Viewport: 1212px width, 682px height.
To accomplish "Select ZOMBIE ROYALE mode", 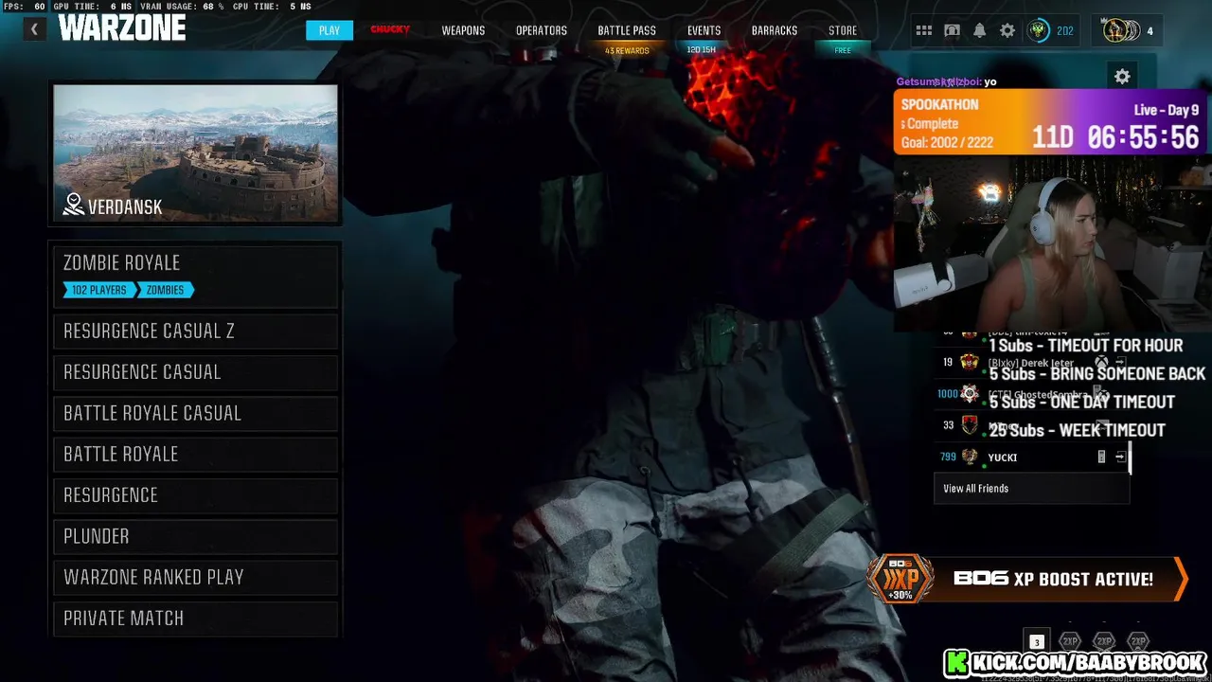I will 196,276.
